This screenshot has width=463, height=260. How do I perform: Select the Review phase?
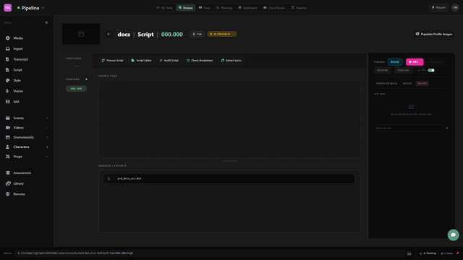pyautogui.click(x=382, y=70)
